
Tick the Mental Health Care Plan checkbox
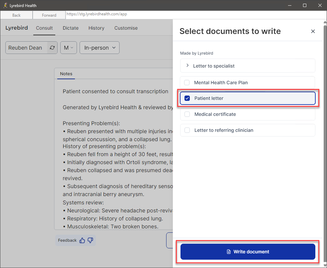pyautogui.click(x=187, y=83)
